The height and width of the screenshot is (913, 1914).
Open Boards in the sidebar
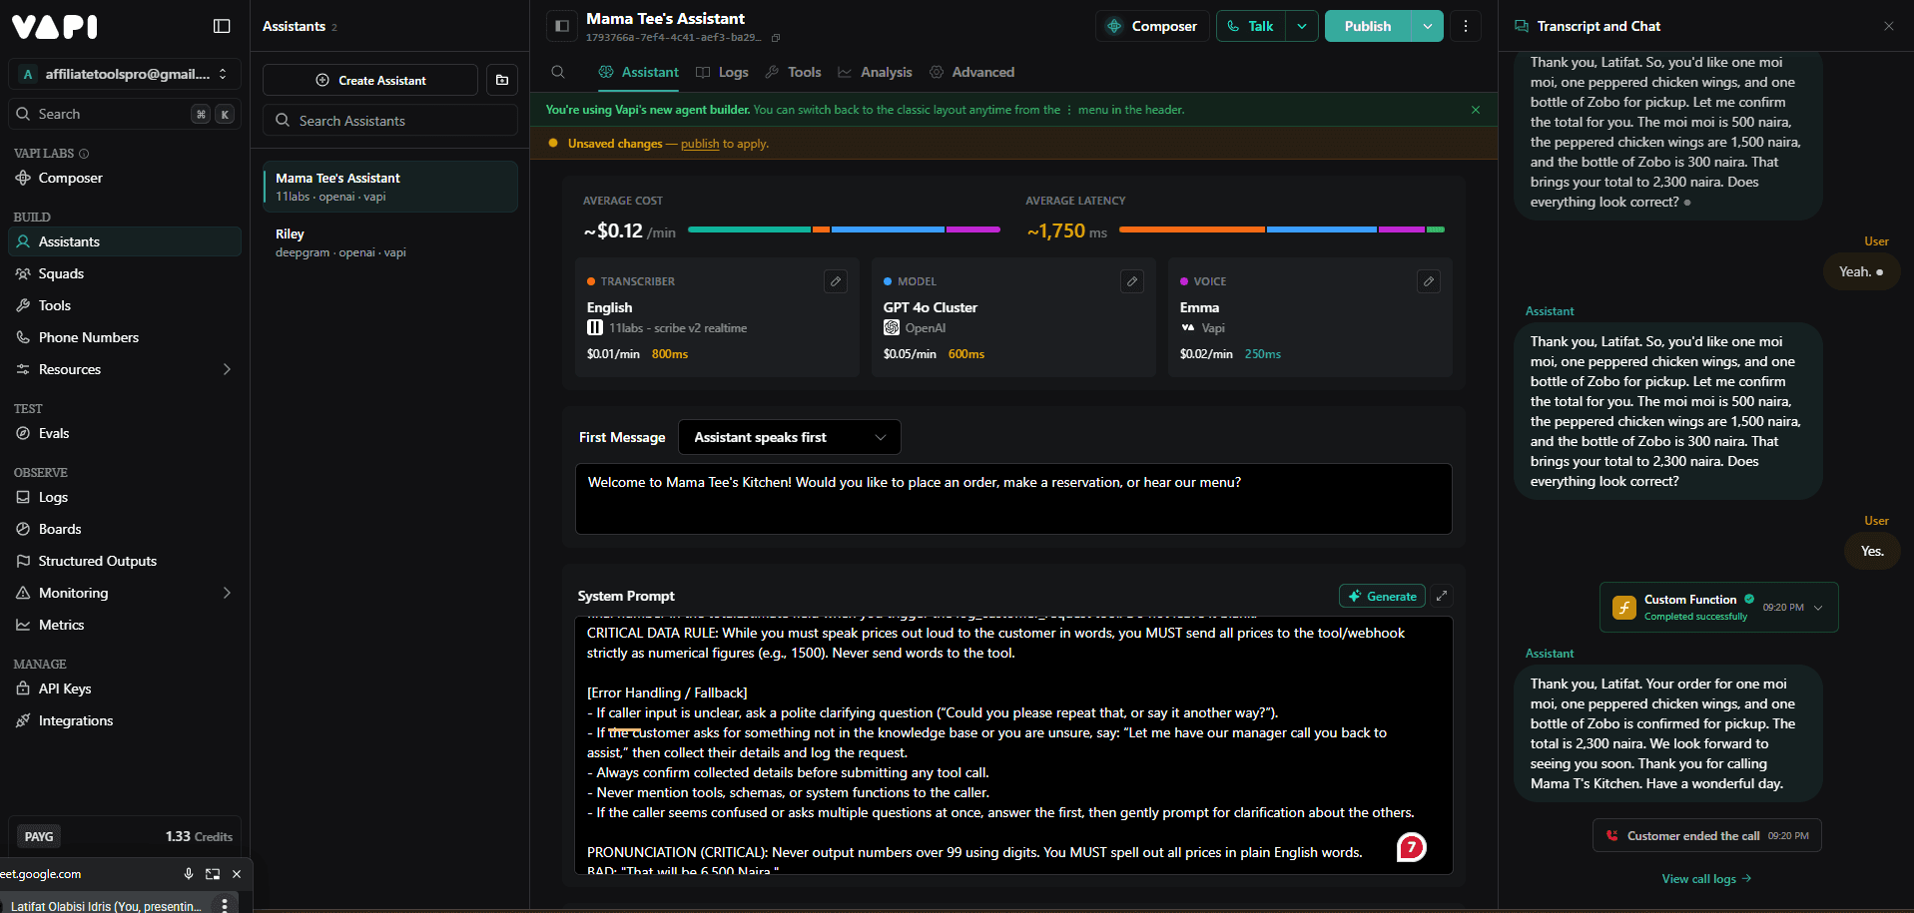pos(125,529)
